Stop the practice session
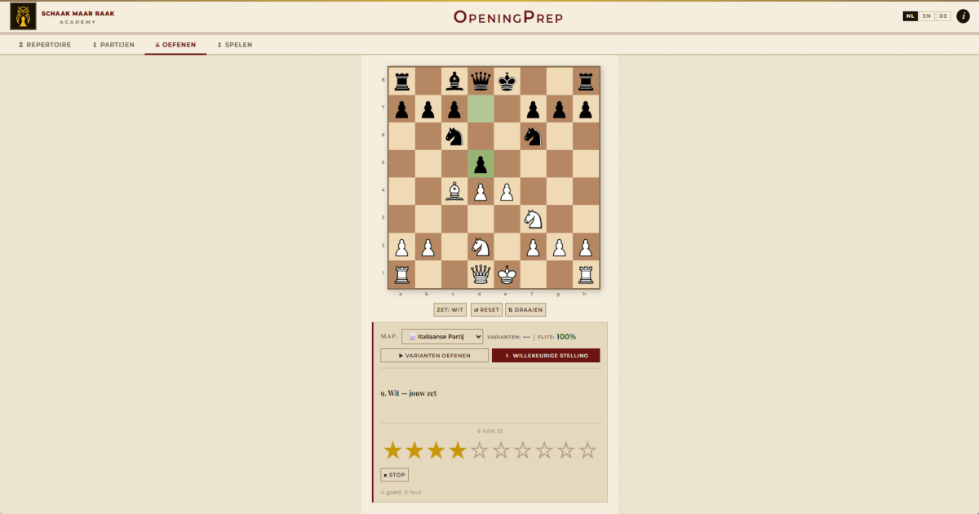Image resolution: width=979 pixels, height=514 pixels. (x=394, y=475)
